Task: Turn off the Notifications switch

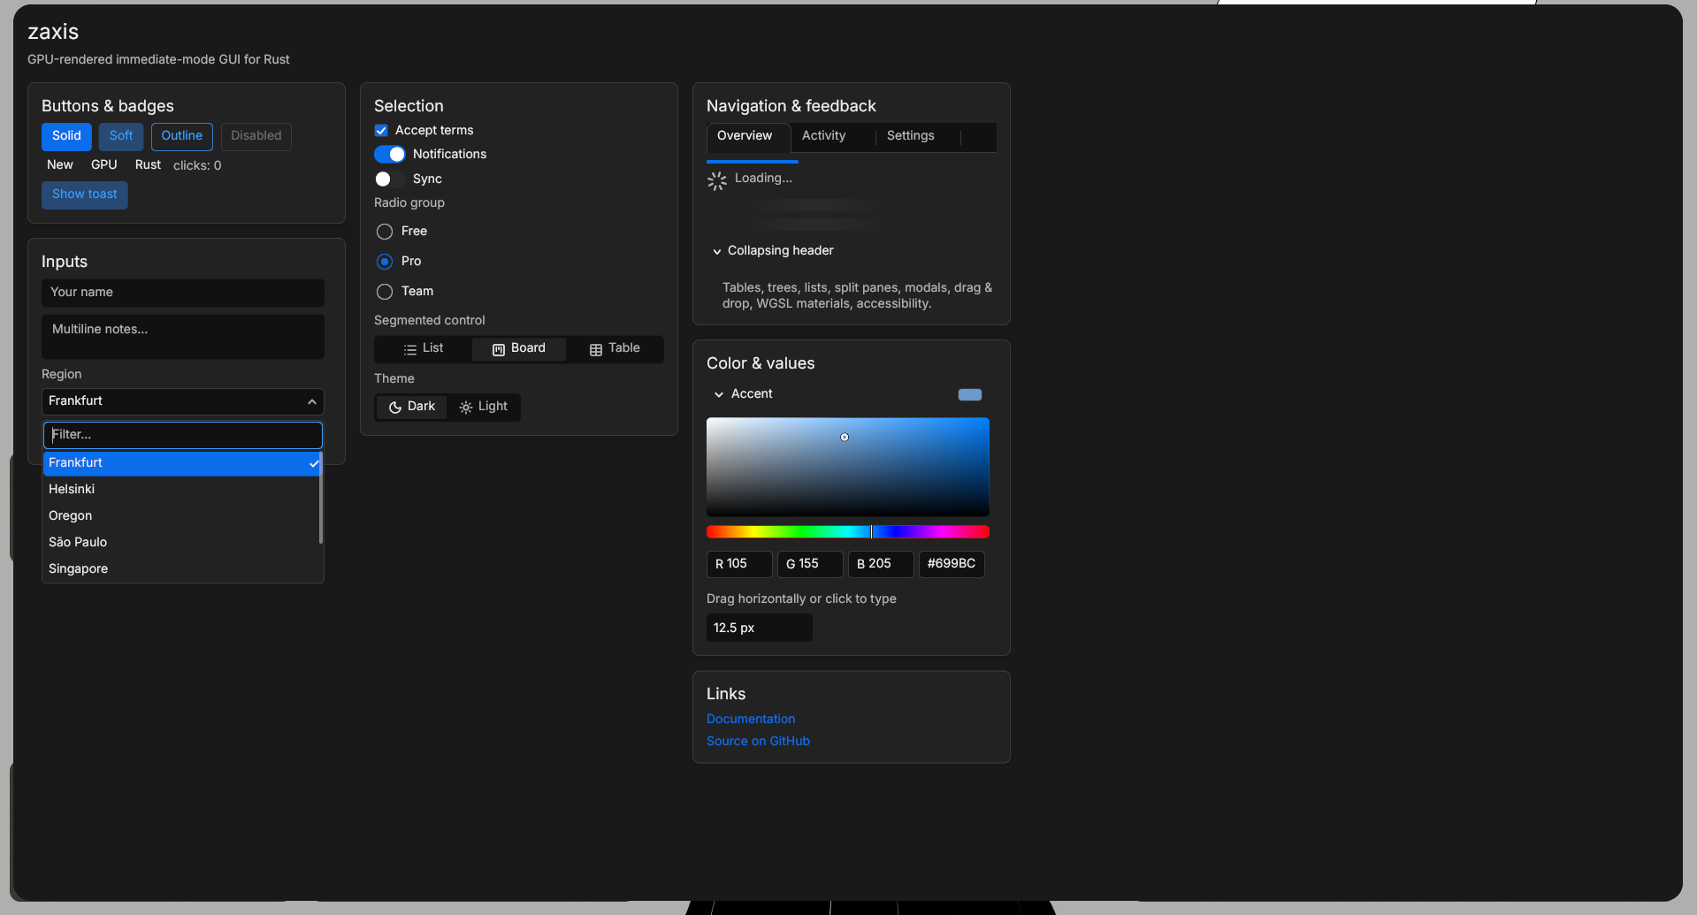Action: 390,155
